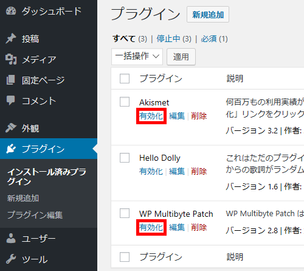The height and width of the screenshot is (271, 304).
Task: Click 編集 for Hello Dolly
Action: (x=177, y=171)
